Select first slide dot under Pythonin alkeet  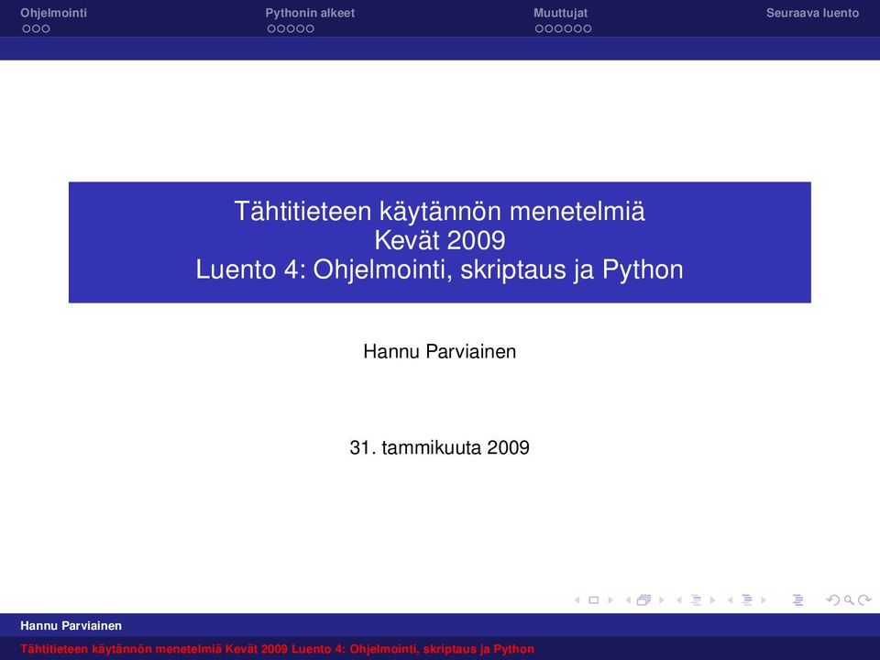[271, 28]
